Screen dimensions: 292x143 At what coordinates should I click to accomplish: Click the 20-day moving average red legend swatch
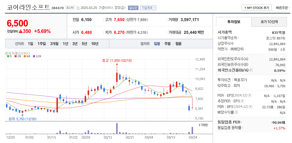click(15, 56)
